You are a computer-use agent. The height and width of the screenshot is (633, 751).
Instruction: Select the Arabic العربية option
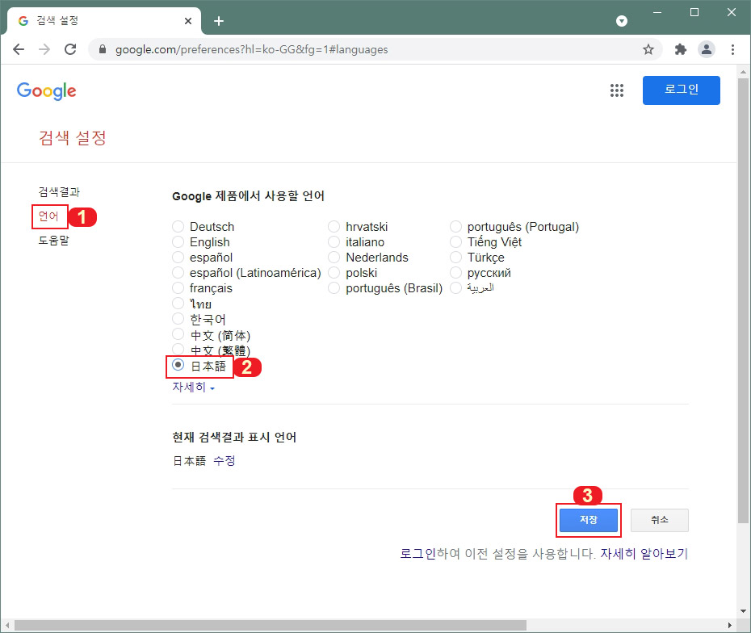(456, 287)
